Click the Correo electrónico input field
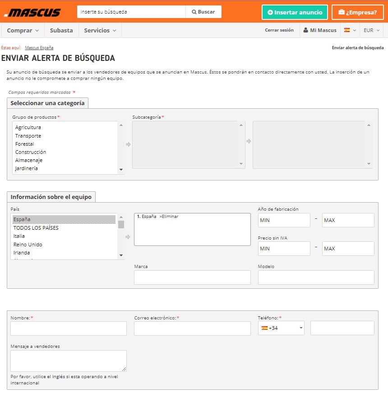Image resolution: width=388 pixels, height=393 pixels. (x=192, y=328)
